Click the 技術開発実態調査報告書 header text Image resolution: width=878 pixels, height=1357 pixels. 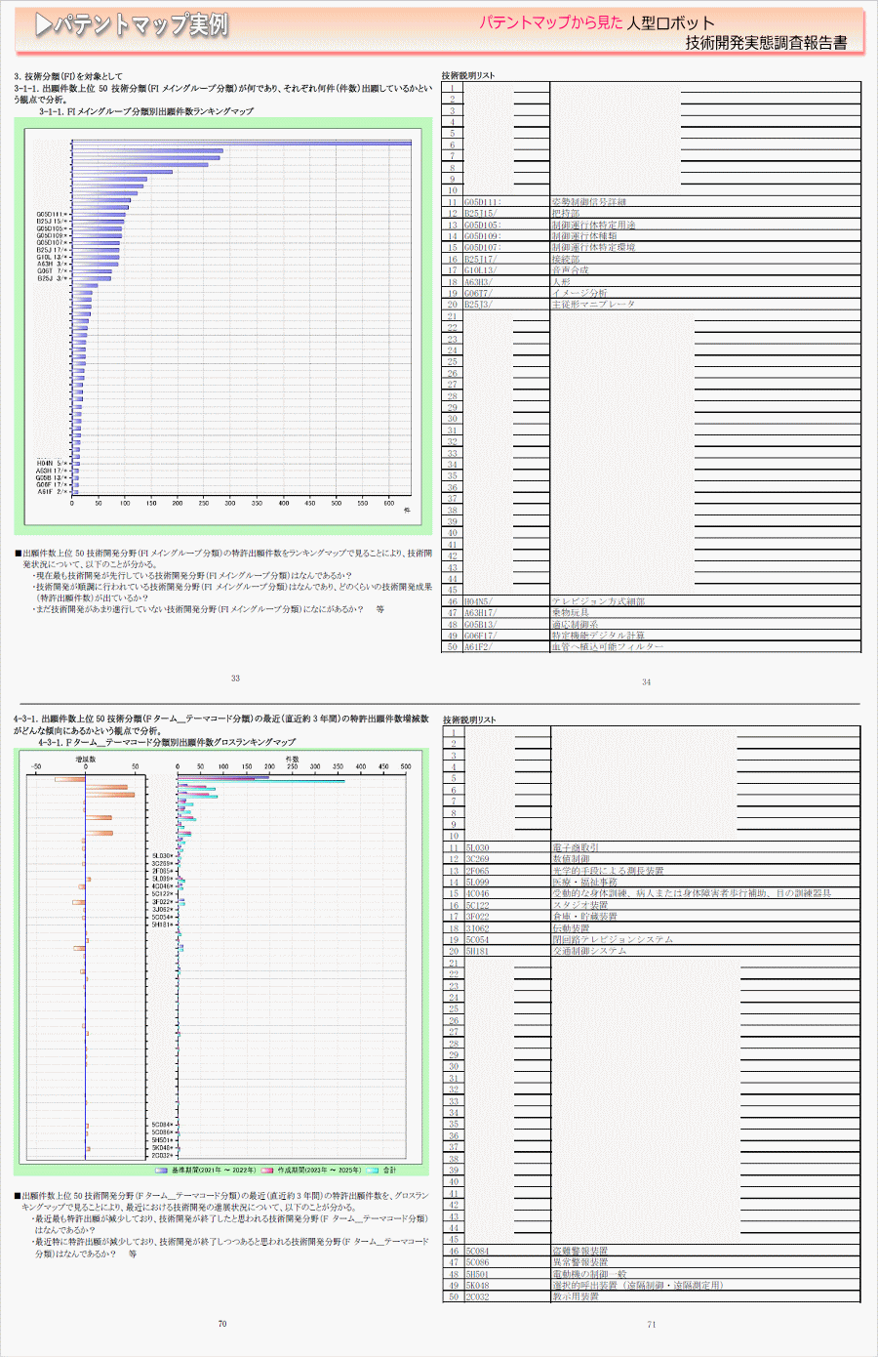pos(766,43)
